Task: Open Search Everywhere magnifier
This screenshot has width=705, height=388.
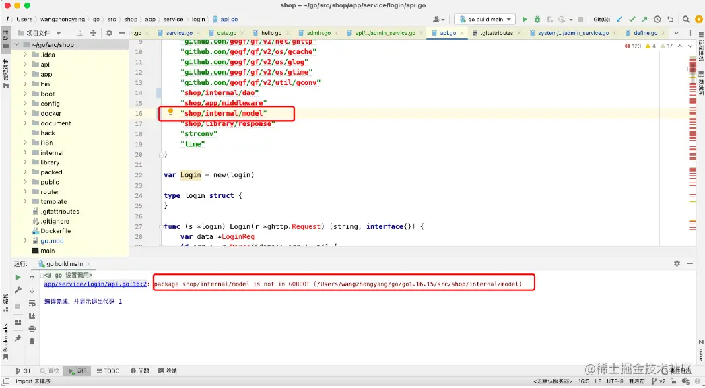Action: [686, 20]
